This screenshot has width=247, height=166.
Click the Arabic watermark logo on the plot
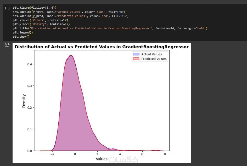pos(124,159)
